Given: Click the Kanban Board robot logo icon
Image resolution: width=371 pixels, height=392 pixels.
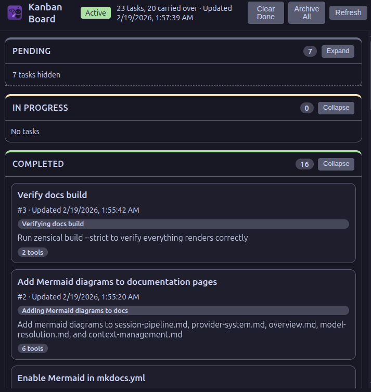Looking at the screenshot, I should tap(15, 12).
